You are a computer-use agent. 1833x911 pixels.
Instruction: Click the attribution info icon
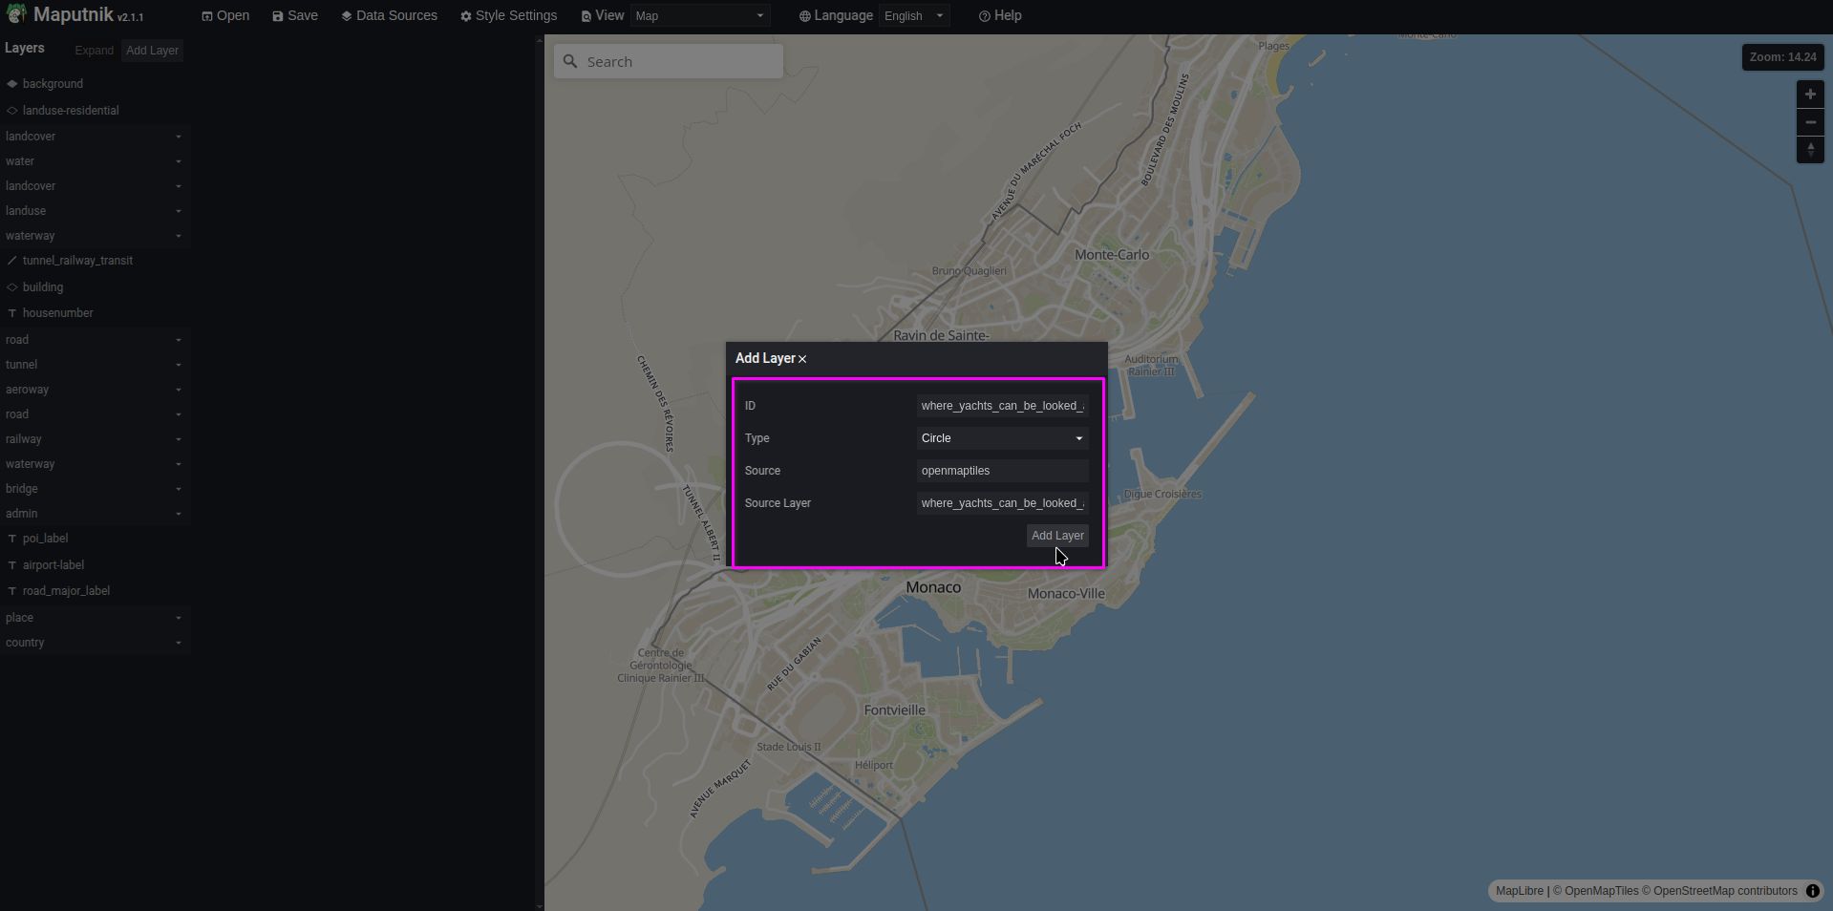[1812, 891]
